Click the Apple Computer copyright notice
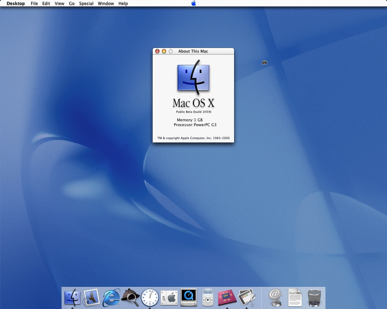The height and width of the screenshot is (309, 387). [193, 138]
